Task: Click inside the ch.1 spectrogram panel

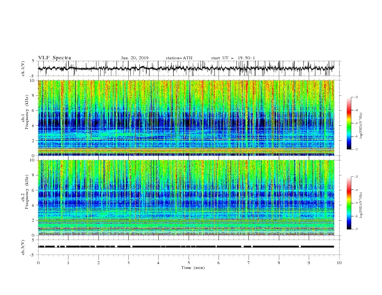Action: [186, 118]
